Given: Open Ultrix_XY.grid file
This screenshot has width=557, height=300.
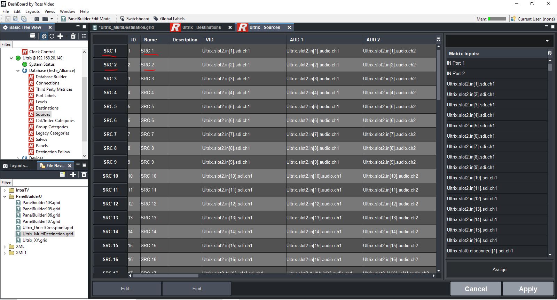Looking at the screenshot, I should [35, 240].
